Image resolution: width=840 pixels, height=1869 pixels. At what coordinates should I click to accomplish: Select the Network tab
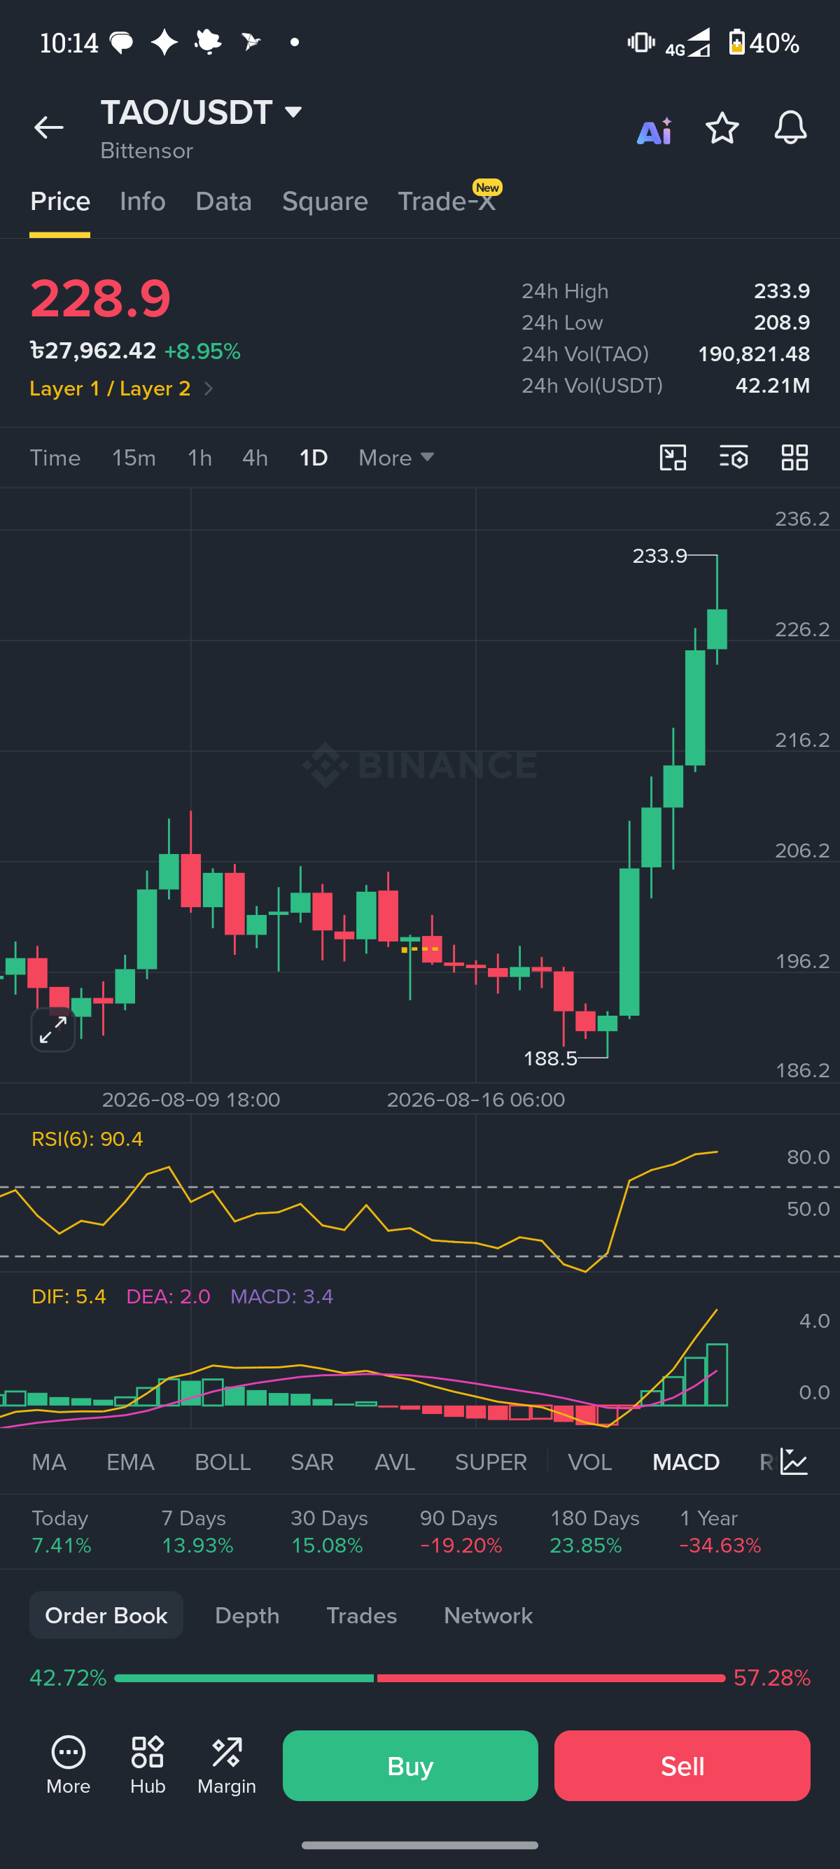(x=488, y=1615)
